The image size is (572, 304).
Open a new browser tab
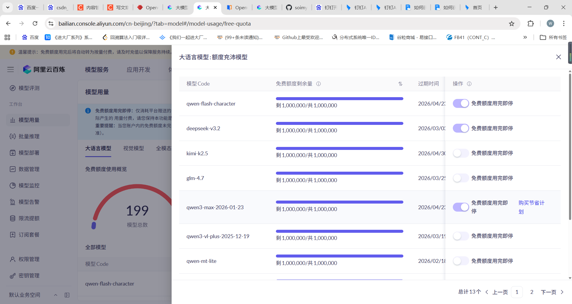coord(496,7)
